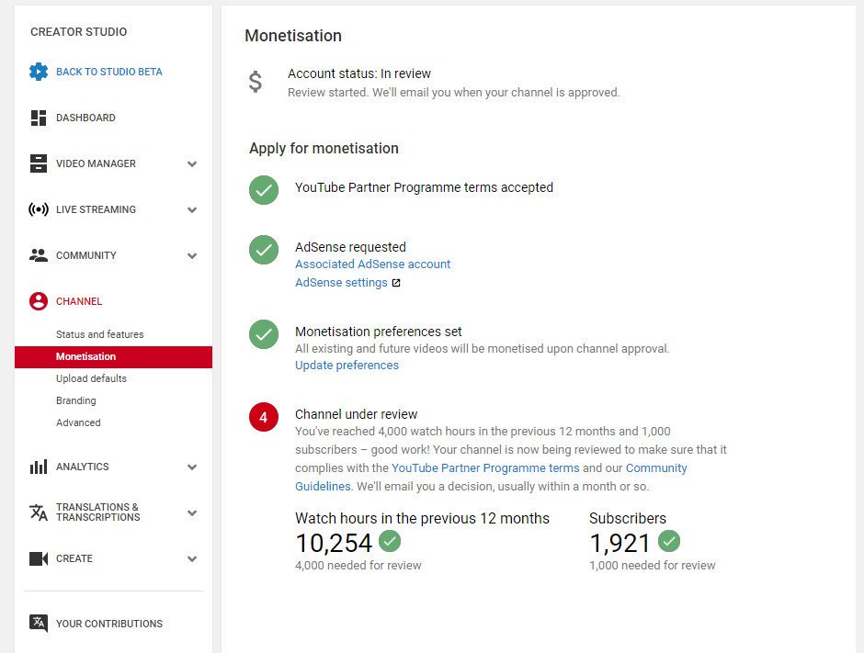Expand the Analytics chevron
Screen dimensions: 864x653
(x=192, y=467)
